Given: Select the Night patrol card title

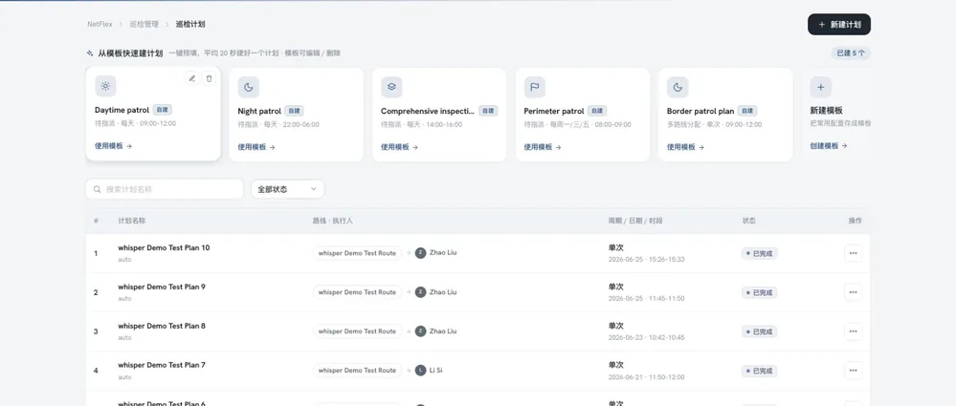Looking at the screenshot, I should (x=259, y=112).
